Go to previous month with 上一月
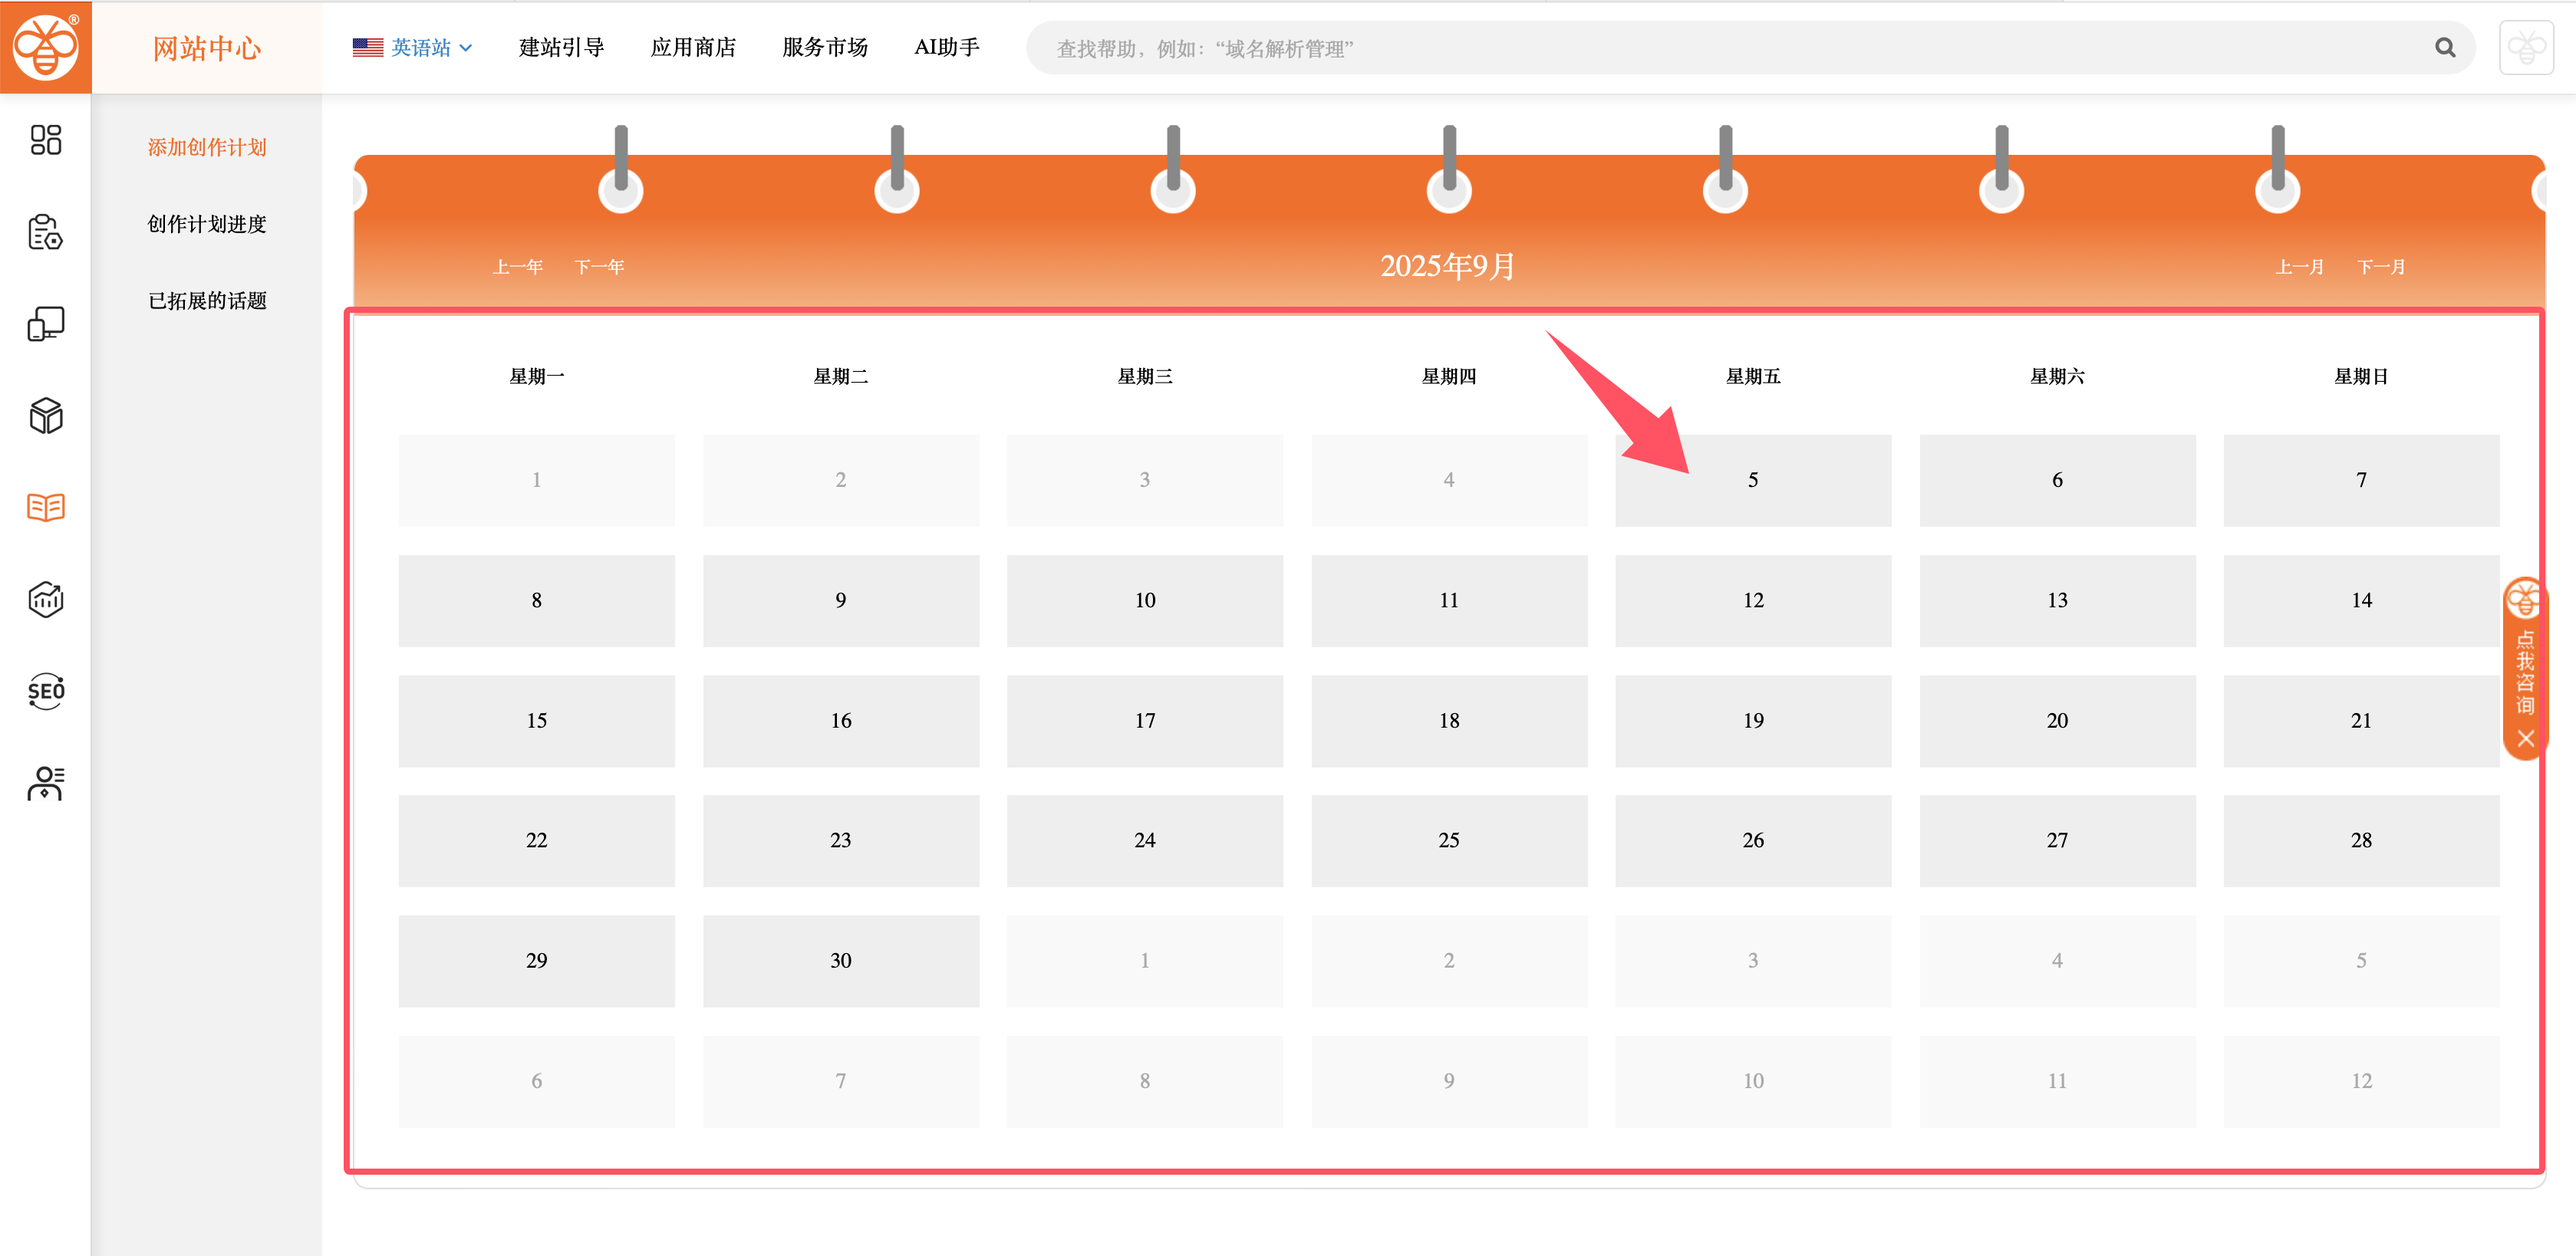The height and width of the screenshot is (1256, 2576). (2300, 267)
